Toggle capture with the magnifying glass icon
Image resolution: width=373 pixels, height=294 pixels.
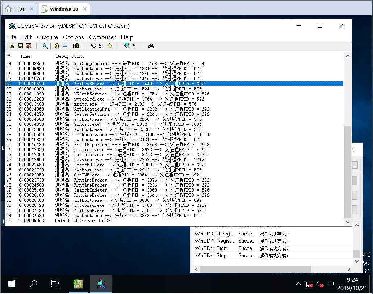[x=45, y=46]
